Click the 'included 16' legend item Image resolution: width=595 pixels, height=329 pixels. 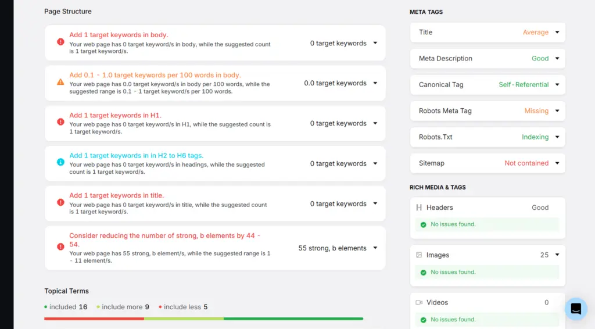pyautogui.click(x=66, y=307)
